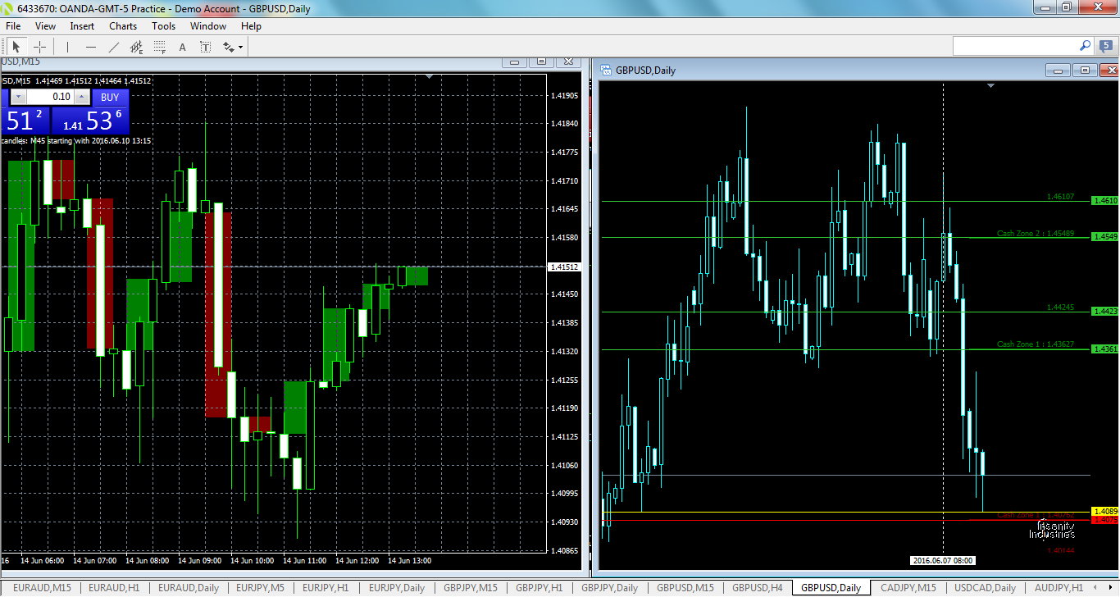This screenshot has height=597, width=1120.
Task: Increase trade volume with the up stepper
Action: tap(81, 97)
